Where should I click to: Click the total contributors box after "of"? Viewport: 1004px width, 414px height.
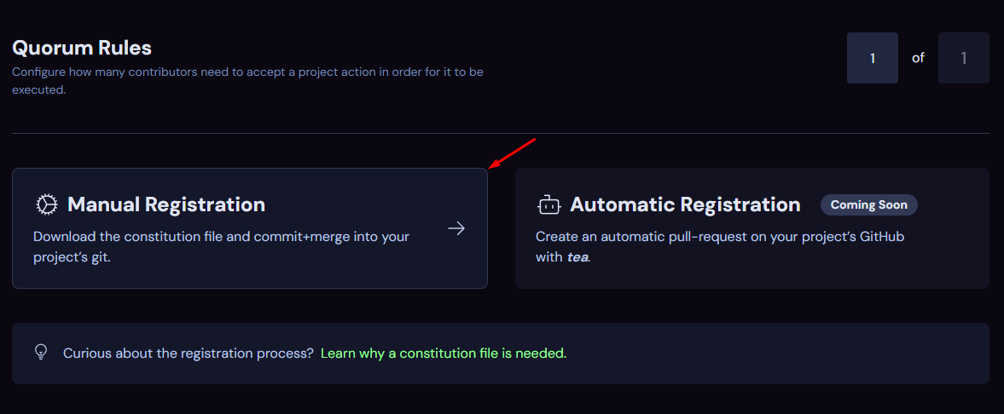tap(963, 58)
